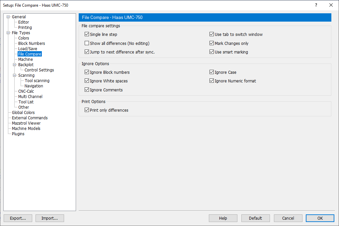This screenshot has width=339, height=226.
Task: Confirm settings with the OK button
Action: (x=320, y=218)
